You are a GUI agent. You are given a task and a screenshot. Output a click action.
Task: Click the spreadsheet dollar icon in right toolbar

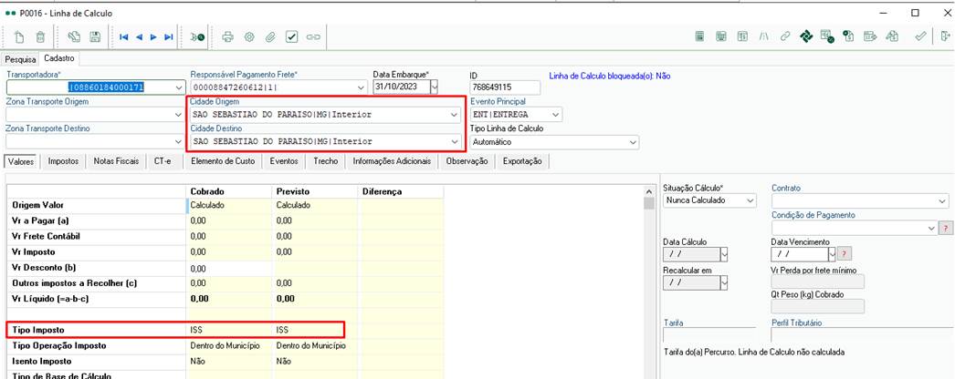pyautogui.click(x=742, y=37)
